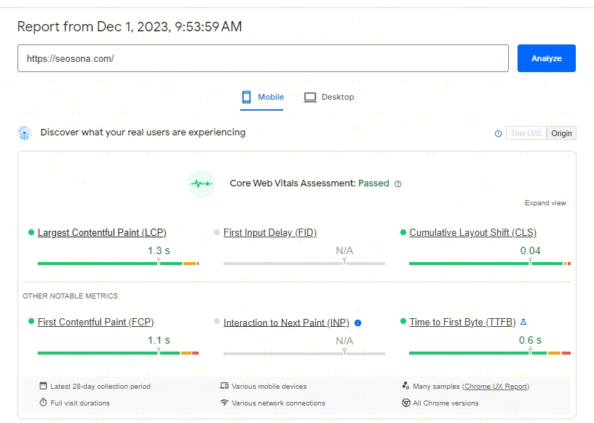The image size is (594, 423).
Task: Click the info icon left of This URL
Action: tap(498, 133)
